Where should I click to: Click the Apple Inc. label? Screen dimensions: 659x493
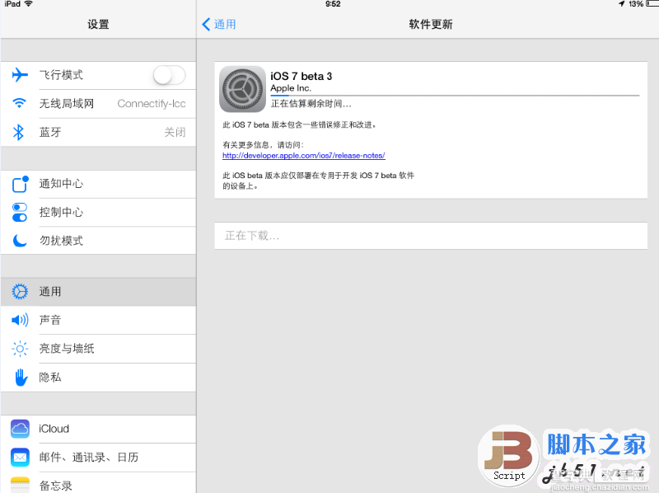(291, 88)
